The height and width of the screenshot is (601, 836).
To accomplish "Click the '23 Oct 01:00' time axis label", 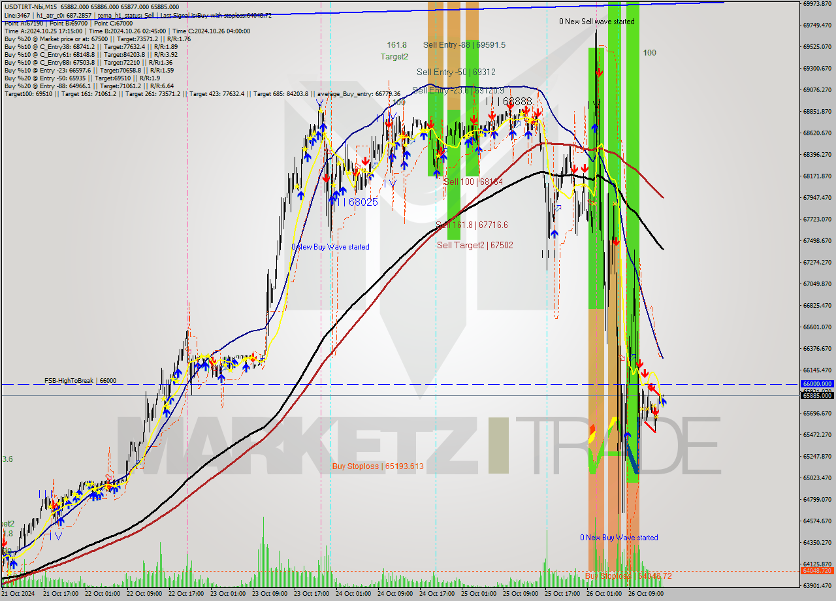I will pyautogui.click(x=229, y=594).
